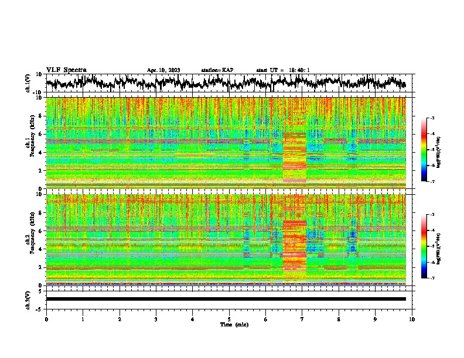The image size is (464, 358).
Task: Click time axis tick label "10"
Action: point(412,319)
